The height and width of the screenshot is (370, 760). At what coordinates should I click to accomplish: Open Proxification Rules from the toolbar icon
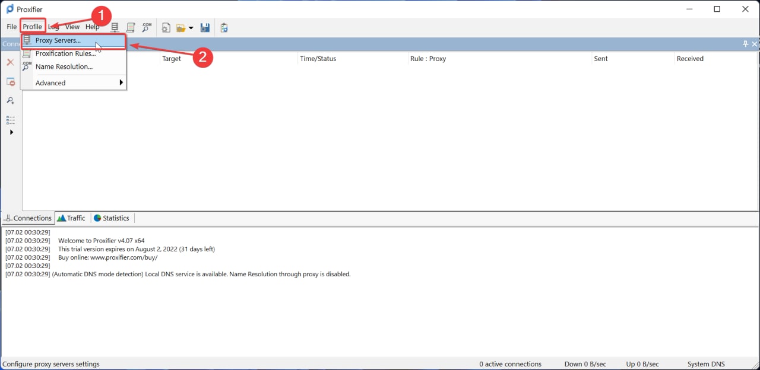tap(131, 27)
